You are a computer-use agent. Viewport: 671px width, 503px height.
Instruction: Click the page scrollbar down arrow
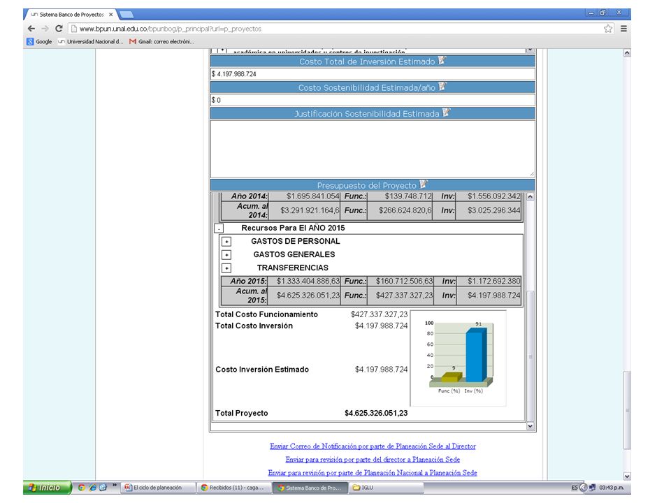click(627, 476)
